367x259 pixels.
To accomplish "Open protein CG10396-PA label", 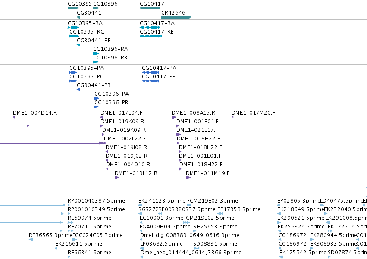I will point(112,94).
